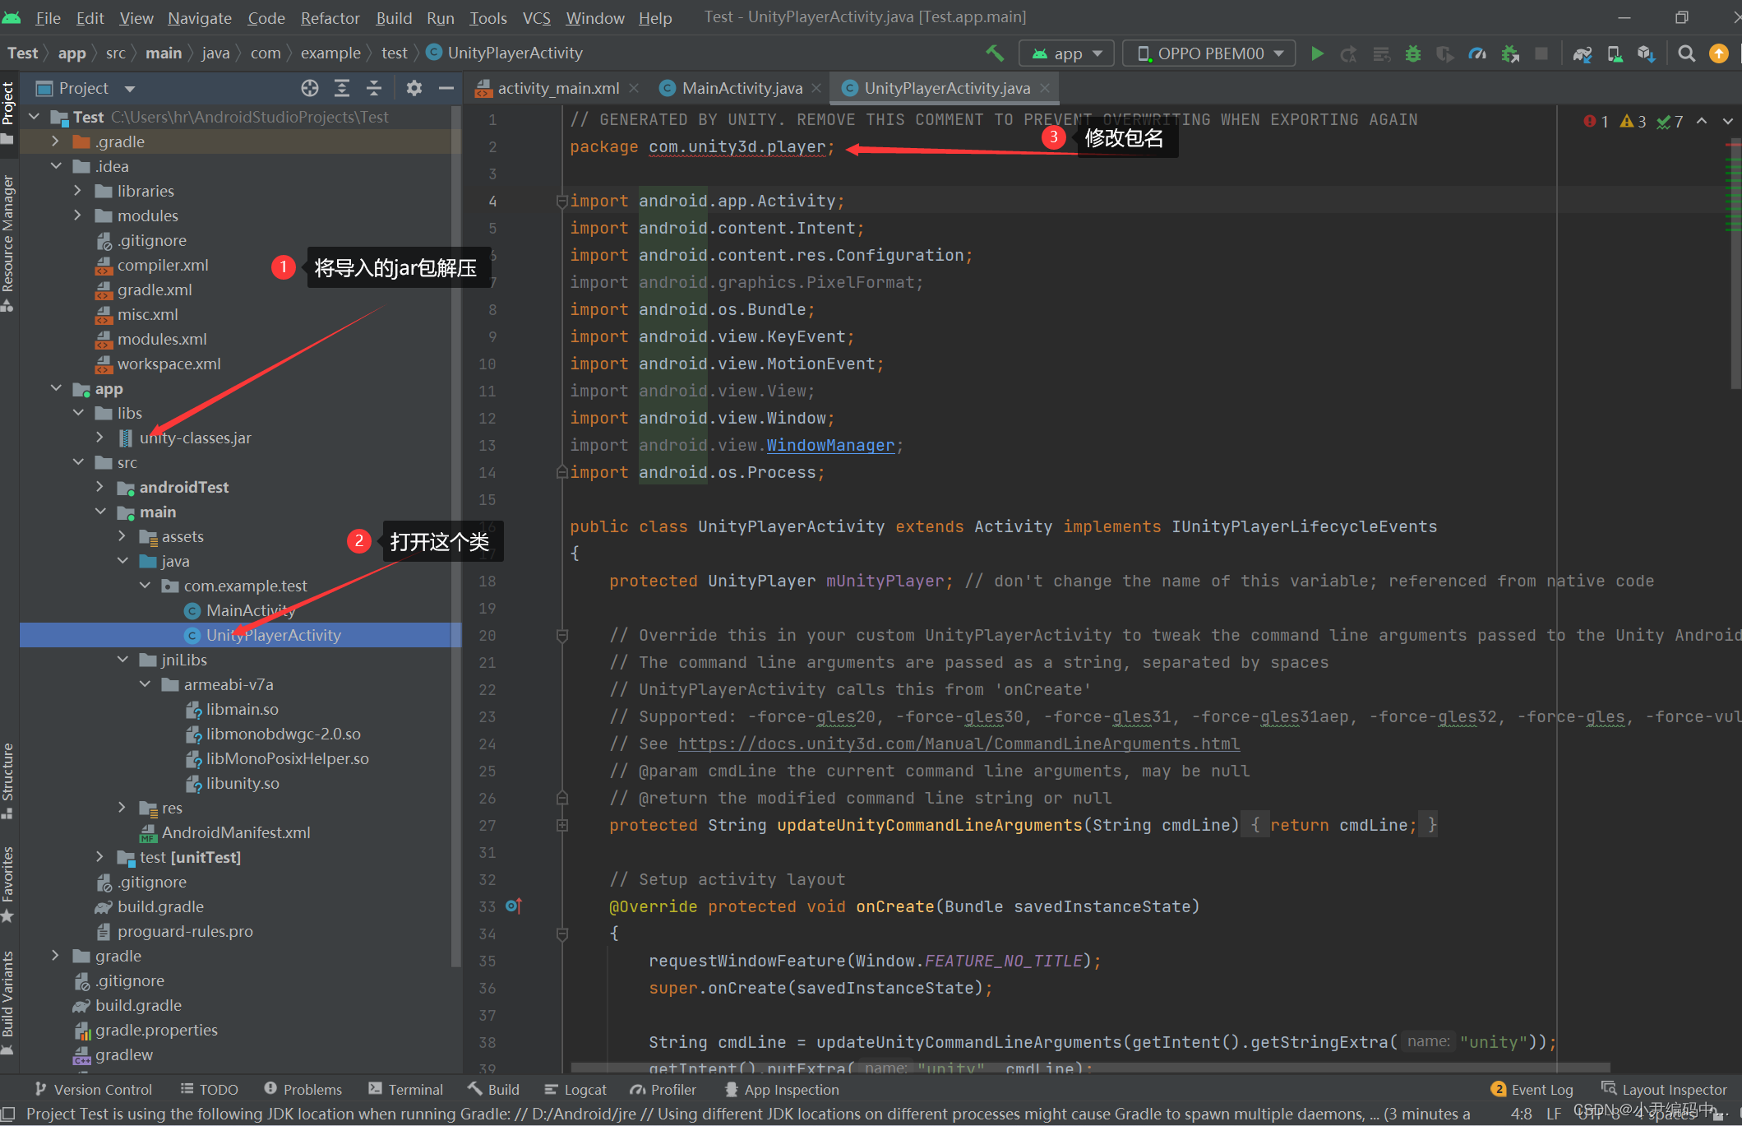This screenshot has height=1126, width=1742.
Task: Open the Refactor menu
Action: point(330,17)
